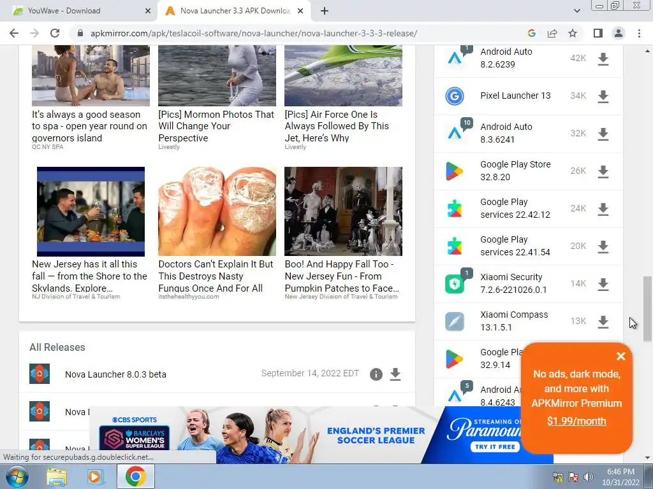View site security lock information
653x489 pixels.
click(80, 33)
